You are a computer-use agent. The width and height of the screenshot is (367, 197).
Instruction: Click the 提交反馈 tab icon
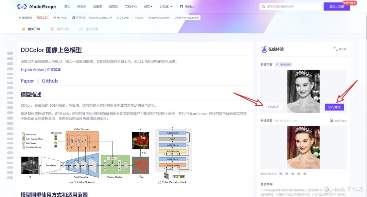81,29
